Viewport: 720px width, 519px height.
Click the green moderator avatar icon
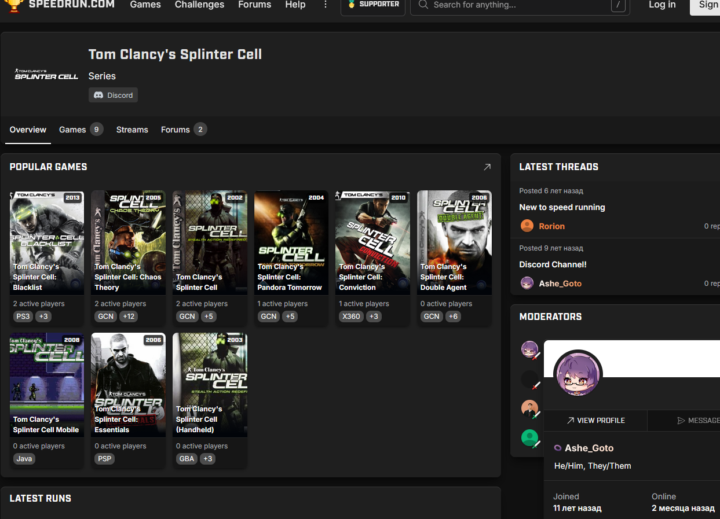coord(529,437)
